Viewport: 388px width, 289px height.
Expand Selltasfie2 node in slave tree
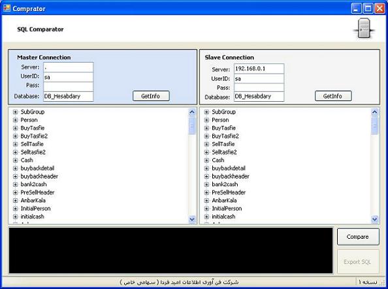pyautogui.click(x=206, y=152)
